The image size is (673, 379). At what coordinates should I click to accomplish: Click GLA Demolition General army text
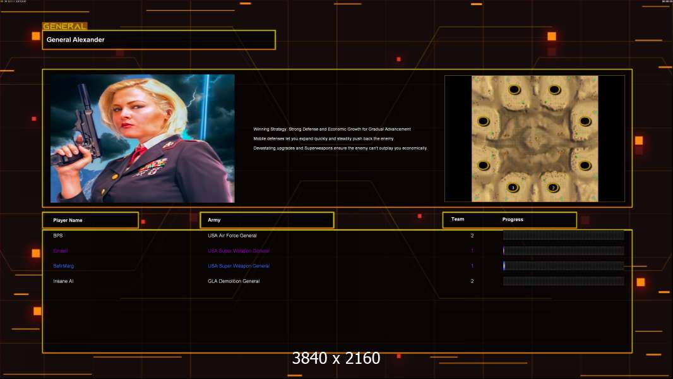234,281
